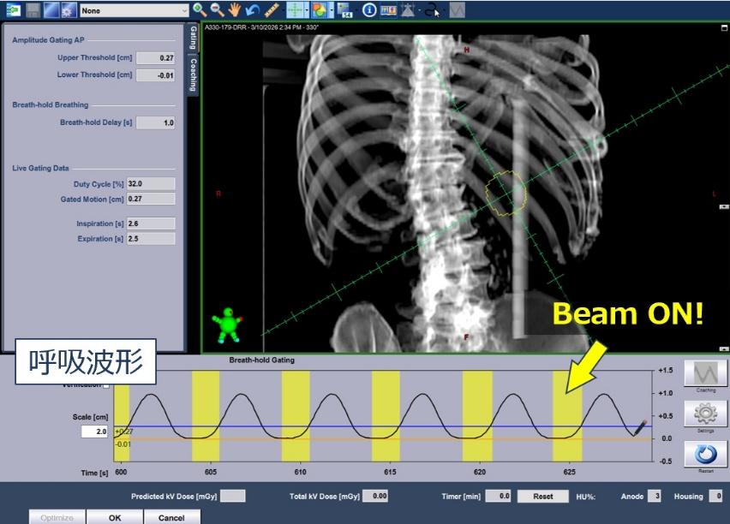This screenshot has height=524, width=730.
Task: Expand the color overlay tool dropdown arrow
Action: pos(330,10)
